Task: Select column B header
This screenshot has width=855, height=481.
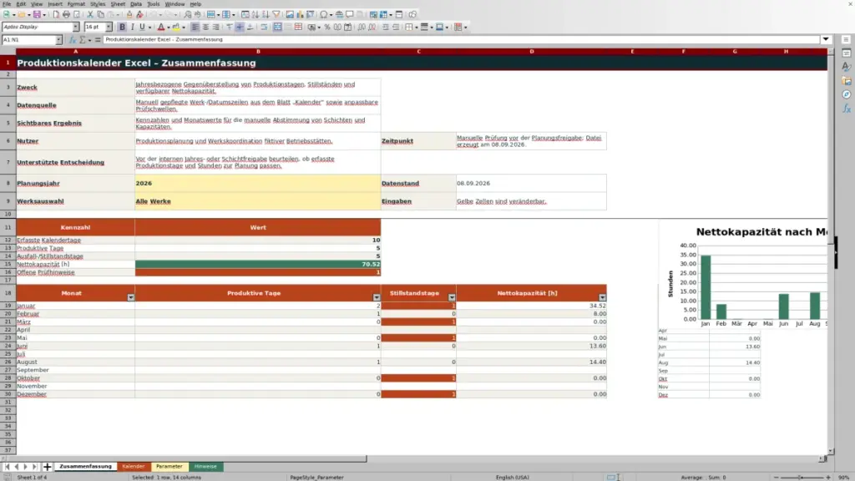Action: pyautogui.click(x=258, y=51)
